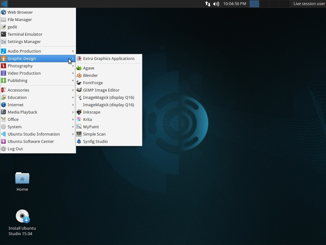Click the Blender label text
Image resolution: width=326 pixels, height=245 pixels.
[x=90, y=75]
